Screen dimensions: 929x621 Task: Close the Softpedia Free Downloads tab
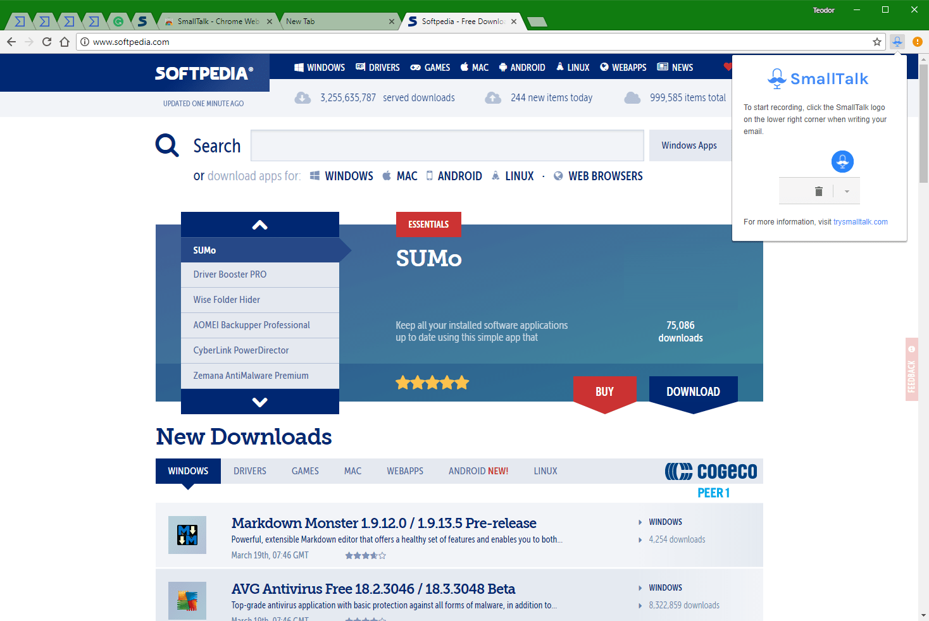[514, 22]
